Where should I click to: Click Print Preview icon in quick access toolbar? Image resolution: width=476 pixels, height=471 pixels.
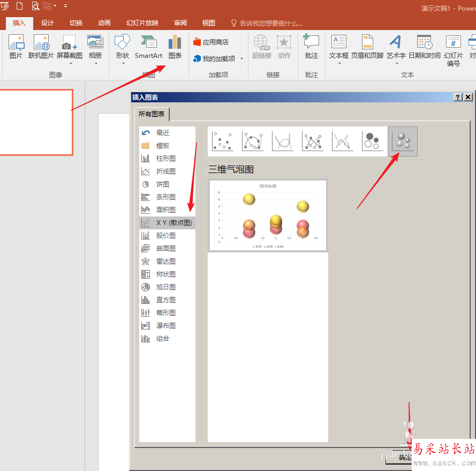click(x=35, y=6)
